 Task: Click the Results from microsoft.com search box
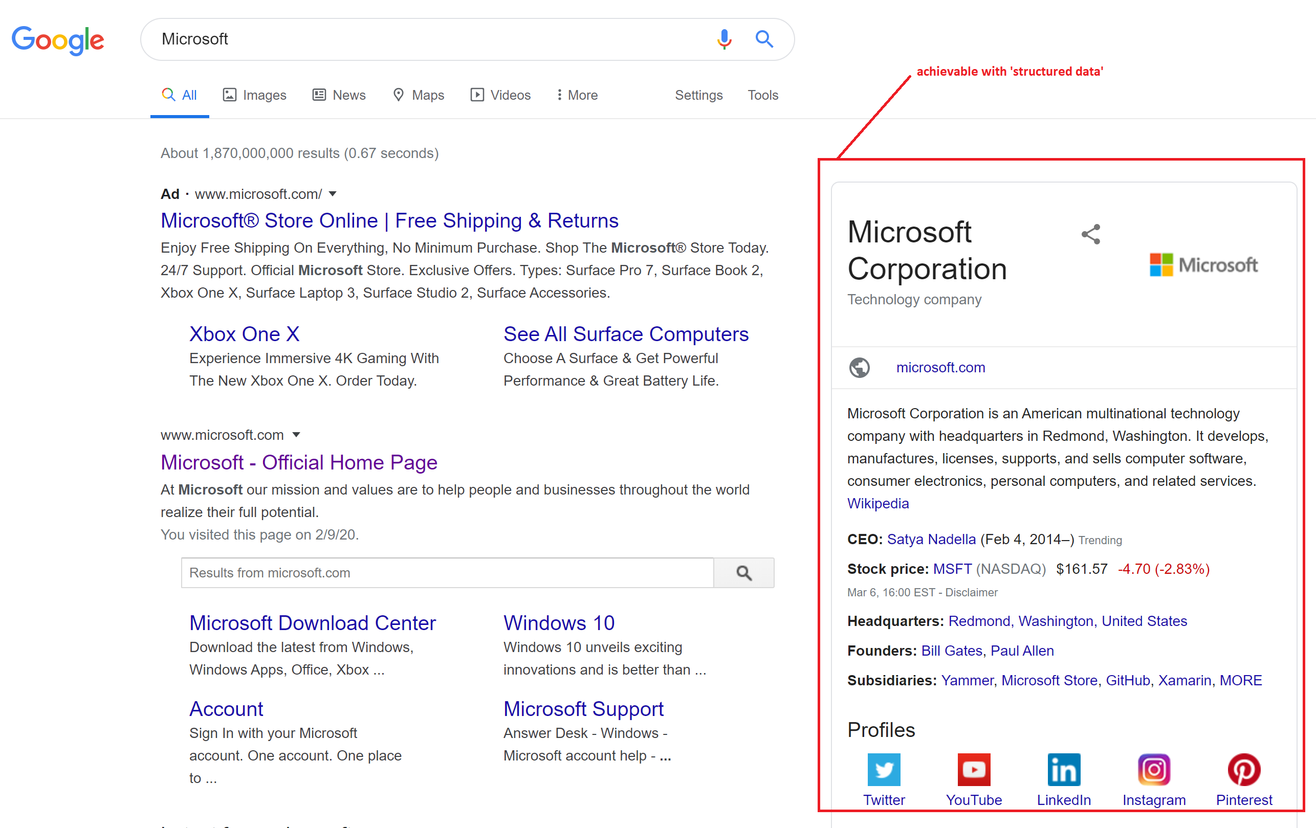click(x=447, y=572)
